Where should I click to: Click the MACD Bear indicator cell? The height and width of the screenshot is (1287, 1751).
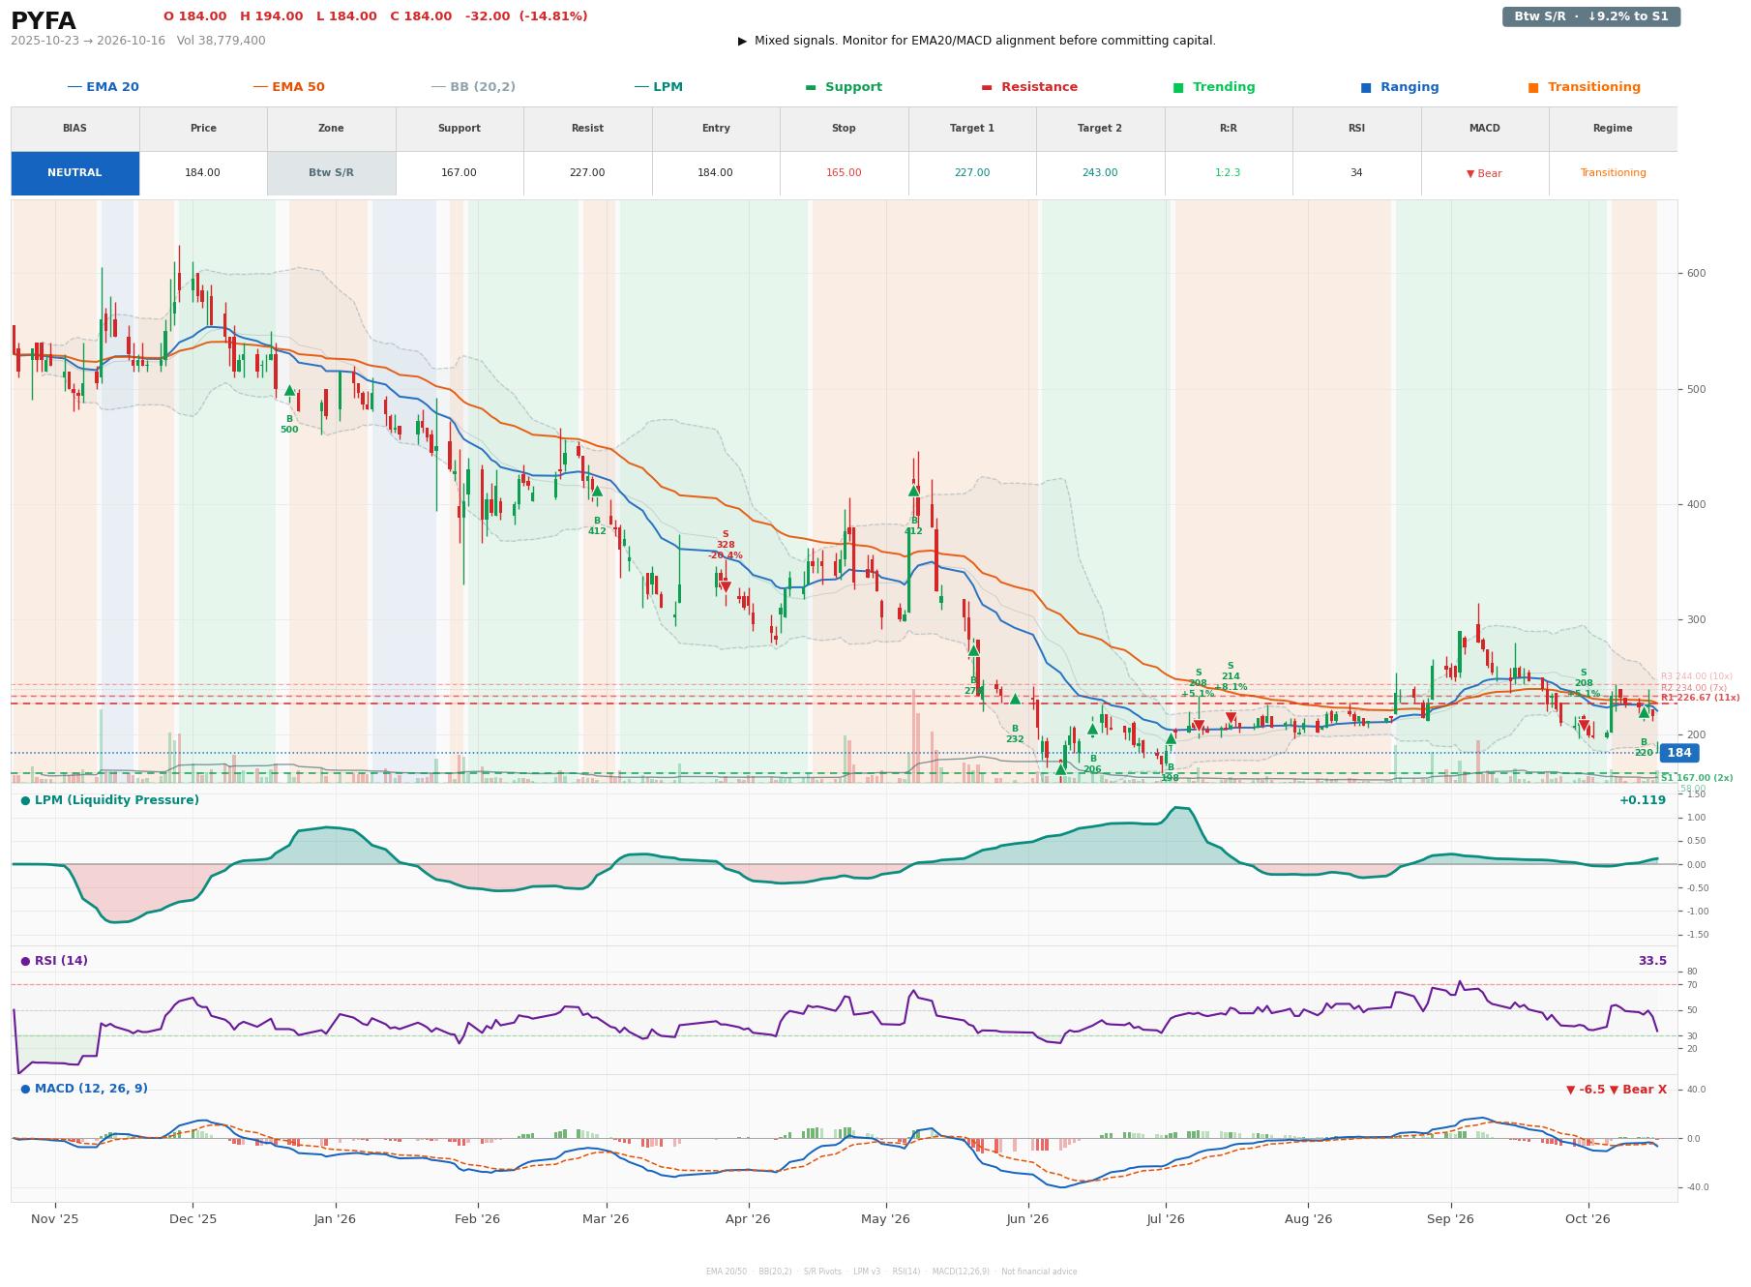point(1484,173)
